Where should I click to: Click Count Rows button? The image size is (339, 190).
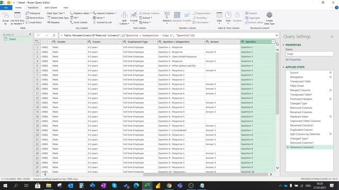[x=33, y=22]
